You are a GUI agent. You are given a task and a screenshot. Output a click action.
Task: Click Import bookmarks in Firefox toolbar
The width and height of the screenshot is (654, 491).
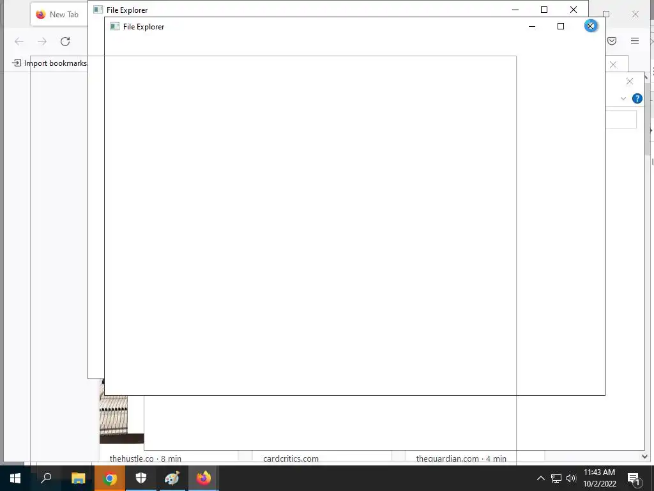(50, 63)
